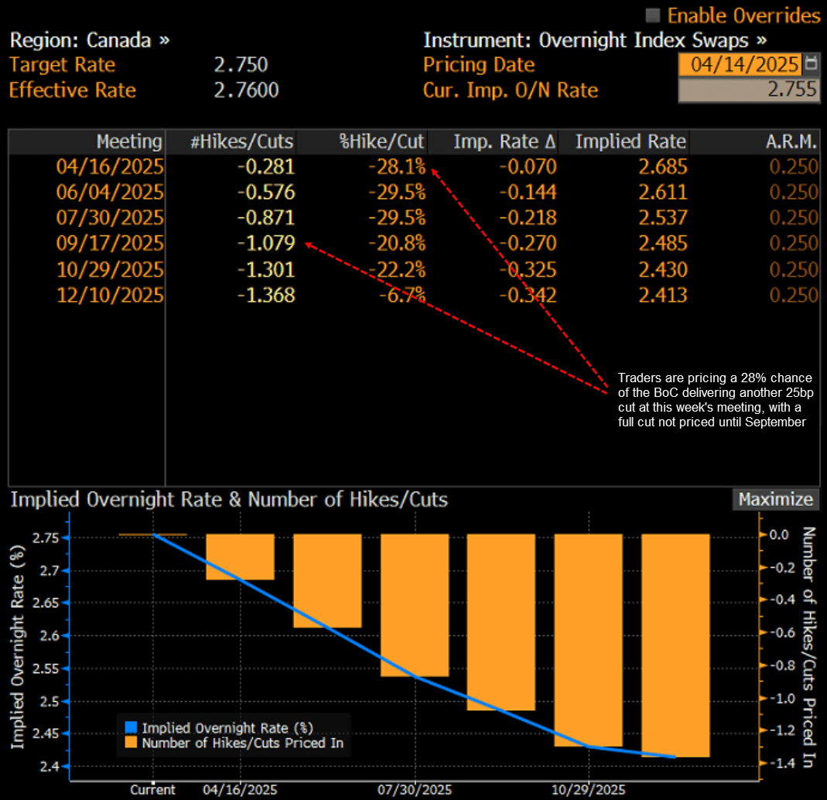Edit the Pricing Date field 04/14/2025
The image size is (827, 800).
tap(740, 64)
